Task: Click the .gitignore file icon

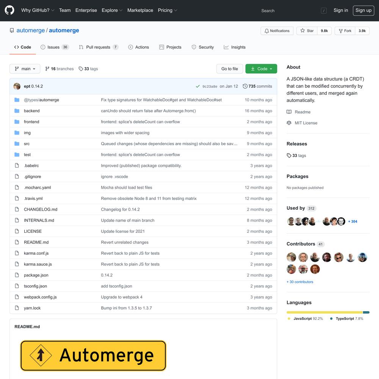Action: click(17, 177)
